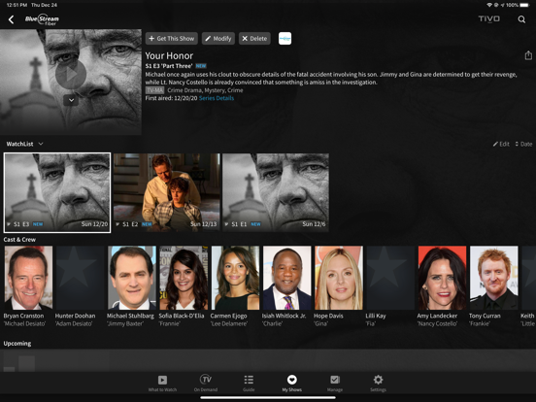Expand the chevron under the play button
The width and height of the screenshot is (536, 402).
[71, 100]
